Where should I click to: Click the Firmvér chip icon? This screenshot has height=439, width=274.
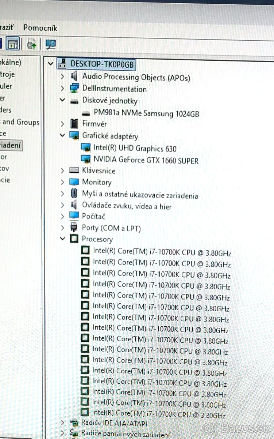tap(74, 124)
